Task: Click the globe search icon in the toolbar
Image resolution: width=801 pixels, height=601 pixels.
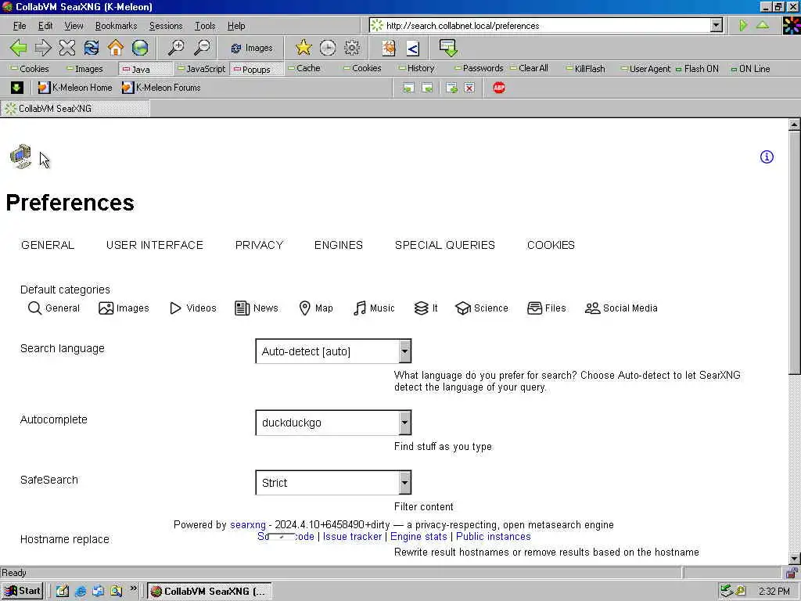Action: click(140, 48)
